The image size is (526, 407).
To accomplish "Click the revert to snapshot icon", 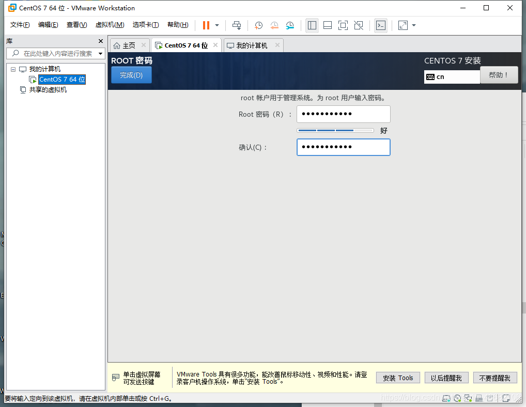I will [274, 25].
